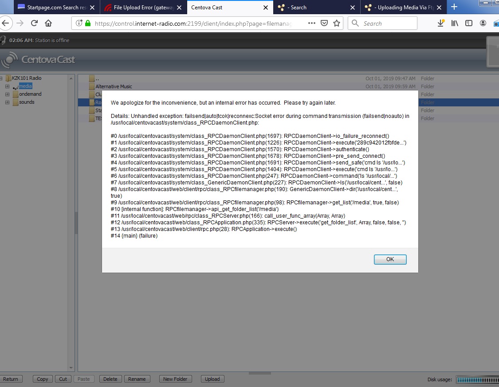Open the Library icon in the toolbar
Image resolution: width=499 pixels, height=387 pixels.
click(454, 23)
